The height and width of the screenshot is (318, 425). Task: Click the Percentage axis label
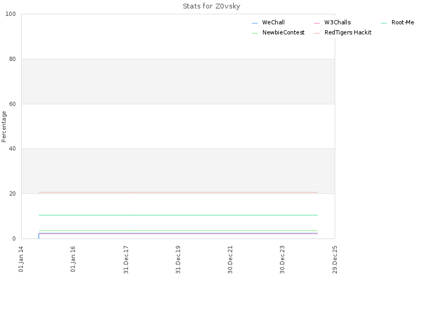click(4, 127)
